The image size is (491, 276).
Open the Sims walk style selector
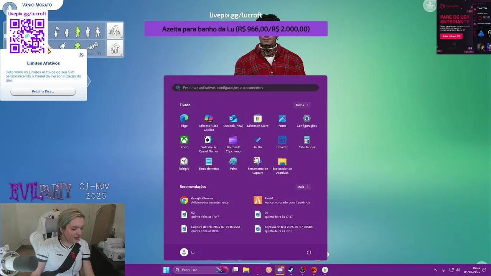(115, 31)
